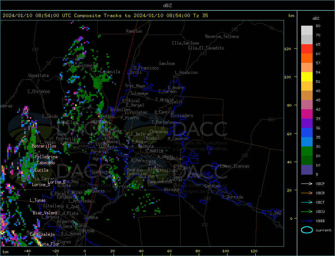335x256 pixels.
Task: Click the white 'L_Tunas' map label
Action: 38,200
